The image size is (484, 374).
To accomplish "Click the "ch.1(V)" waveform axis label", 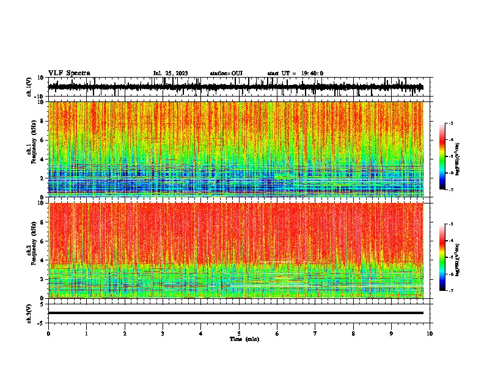I will pyautogui.click(x=29, y=87).
